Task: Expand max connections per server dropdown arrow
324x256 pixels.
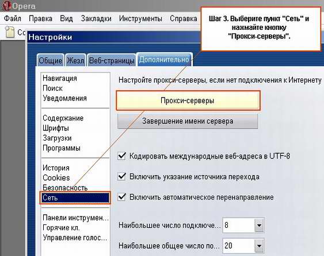Action: tap(259, 225)
